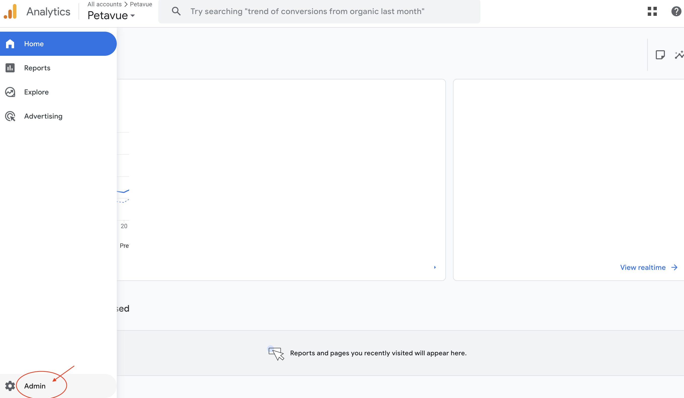Click the Reports bar chart icon
Image resolution: width=684 pixels, height=398 pixels.
click(10, 68)
